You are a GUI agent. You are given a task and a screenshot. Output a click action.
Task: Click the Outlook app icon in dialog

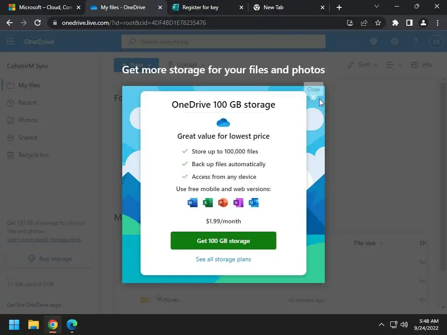[x=254, y=202]
